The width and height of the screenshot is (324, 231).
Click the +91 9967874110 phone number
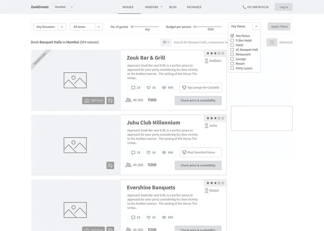point(258,7)
